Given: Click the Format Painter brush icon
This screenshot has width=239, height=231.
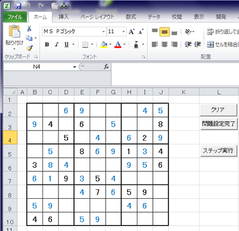Looking at the screenshot, I should (x=29, y=48).
